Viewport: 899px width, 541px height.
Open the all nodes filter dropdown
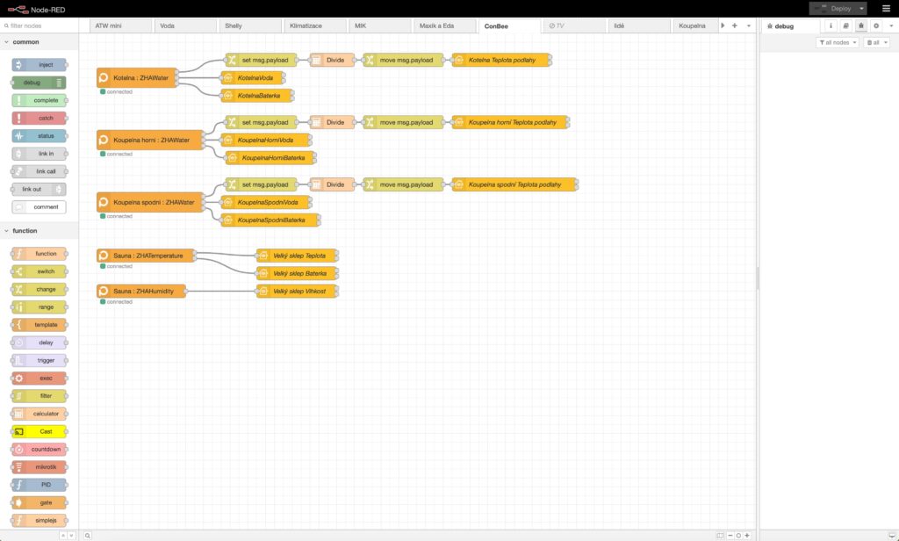837,42
